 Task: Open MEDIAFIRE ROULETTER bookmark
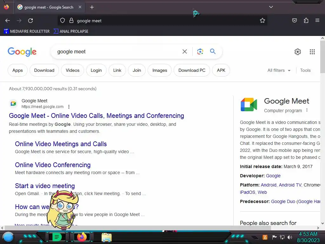(27, 31)
